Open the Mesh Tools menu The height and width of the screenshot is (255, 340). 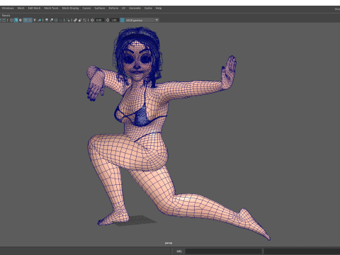pyautogui.click(x=51, y=8)
